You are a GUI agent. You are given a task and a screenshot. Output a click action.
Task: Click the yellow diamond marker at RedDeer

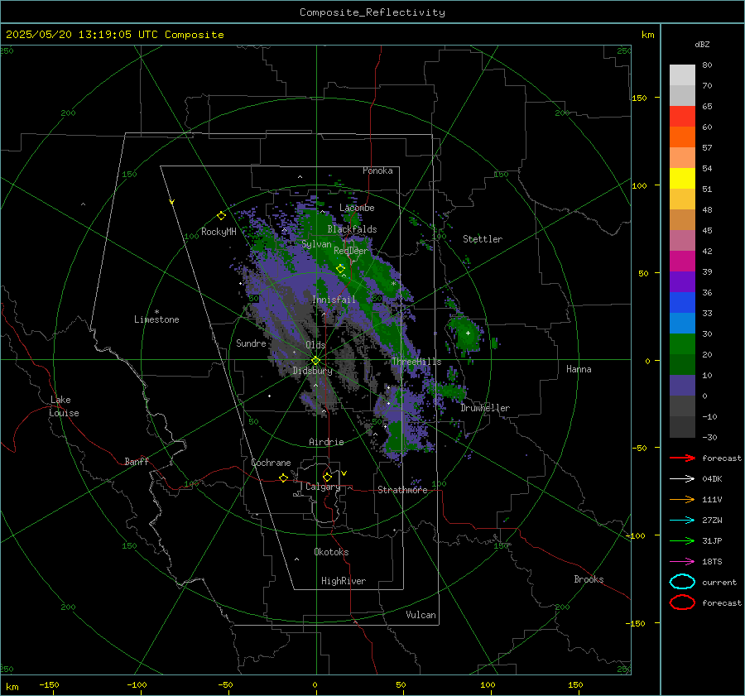click(340, 269)
